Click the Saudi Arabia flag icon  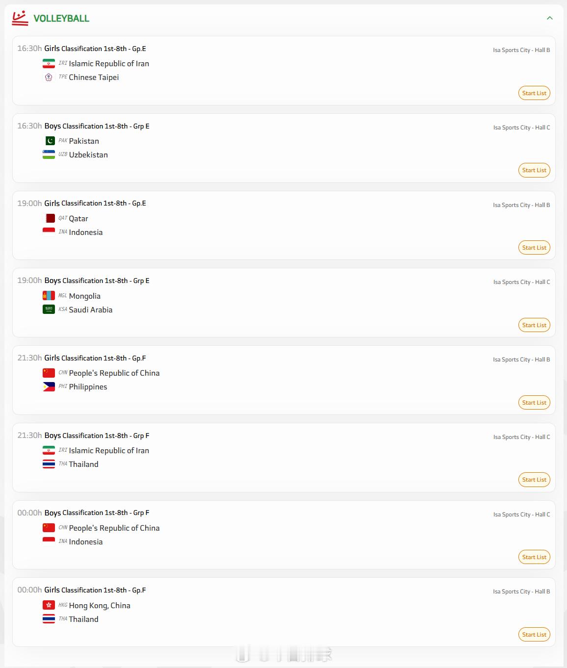49,310
